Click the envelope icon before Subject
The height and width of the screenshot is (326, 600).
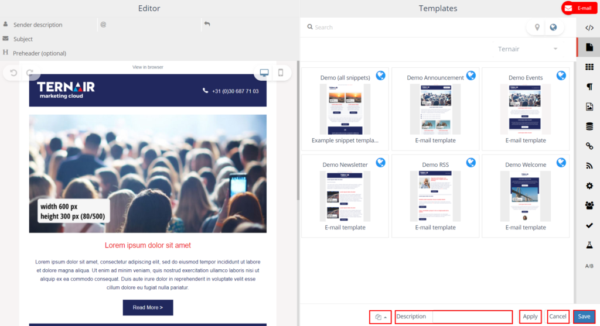(x=5, y=39)
